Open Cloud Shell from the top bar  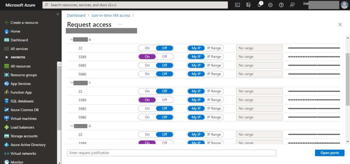pyautogui.click(x=238, y=5)
